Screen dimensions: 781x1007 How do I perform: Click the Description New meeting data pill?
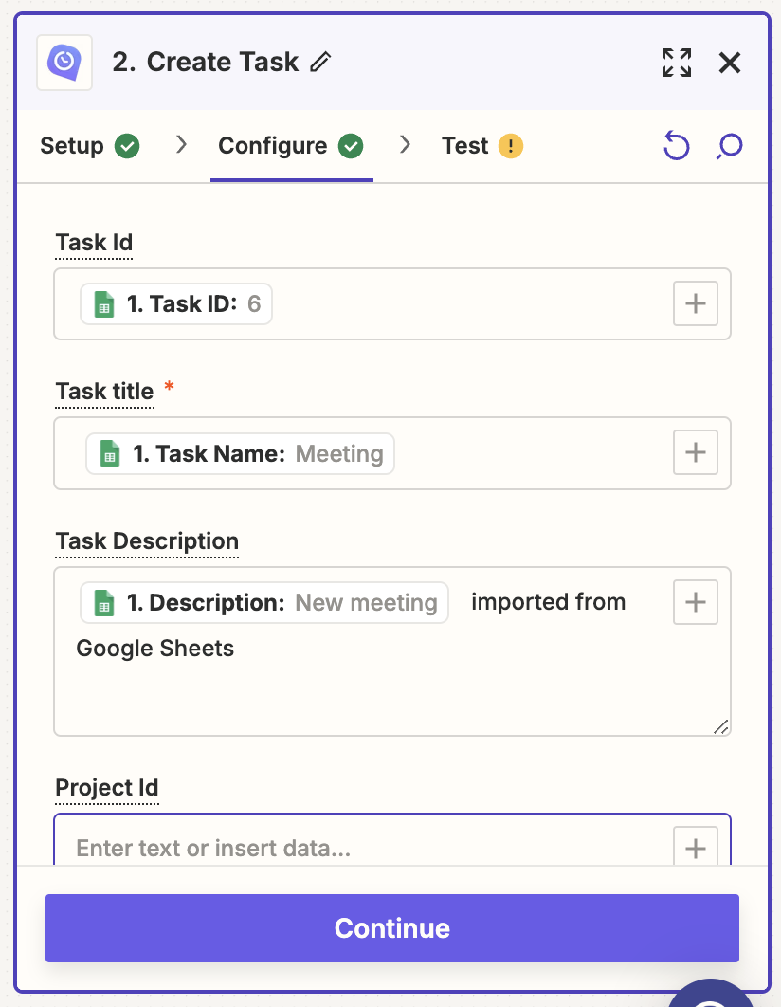263,601
